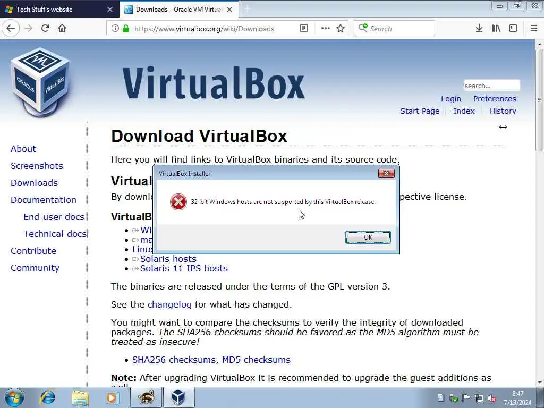The image size is (544, 408).
Task: Open the Solaris hosts download link
Action: coord(168,259)
